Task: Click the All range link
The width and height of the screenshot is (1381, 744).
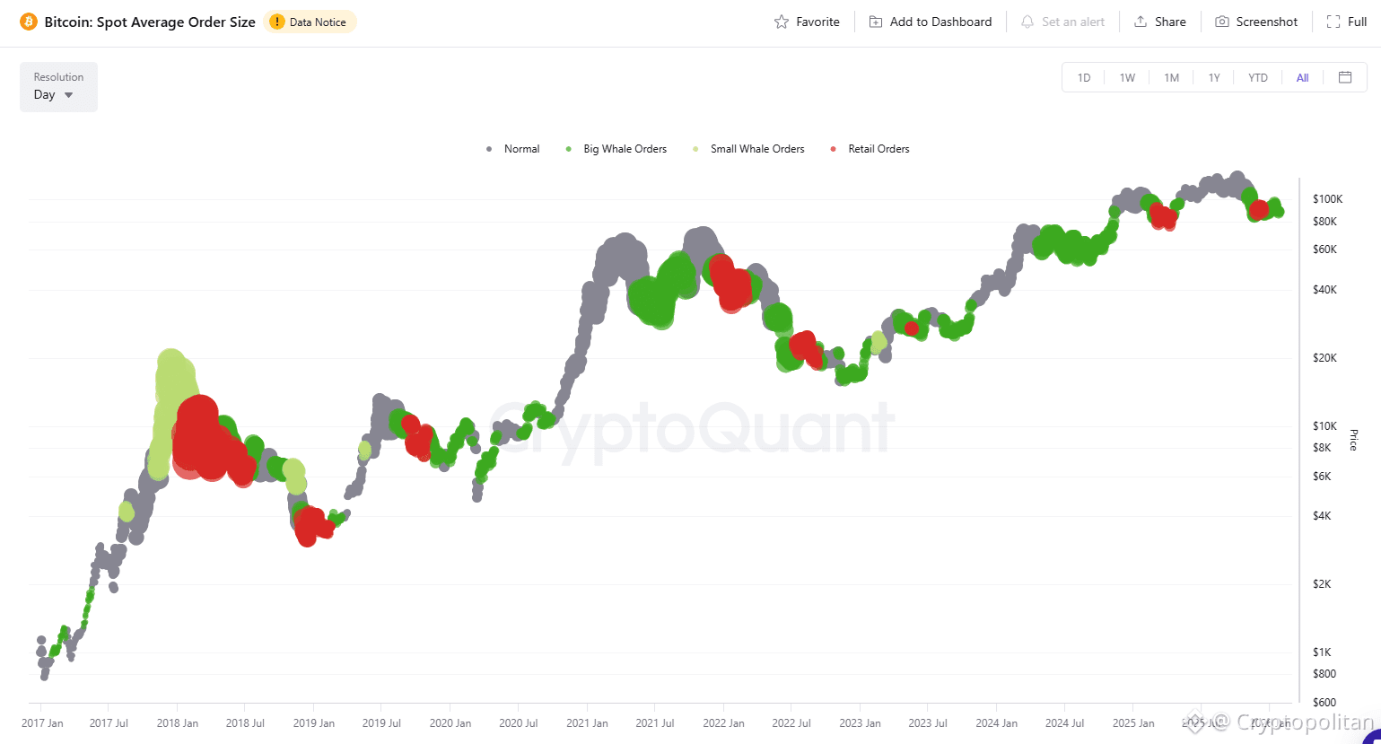Action: point(1302,77)
